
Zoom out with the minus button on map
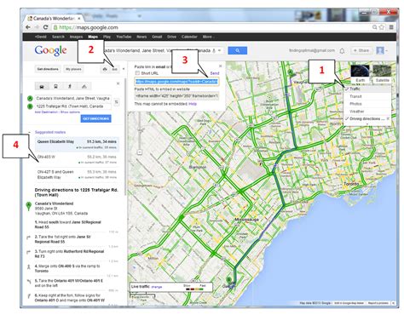(140, 152)
